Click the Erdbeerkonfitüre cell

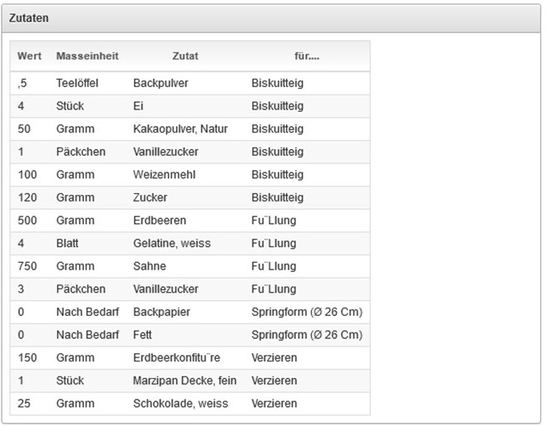176,357
